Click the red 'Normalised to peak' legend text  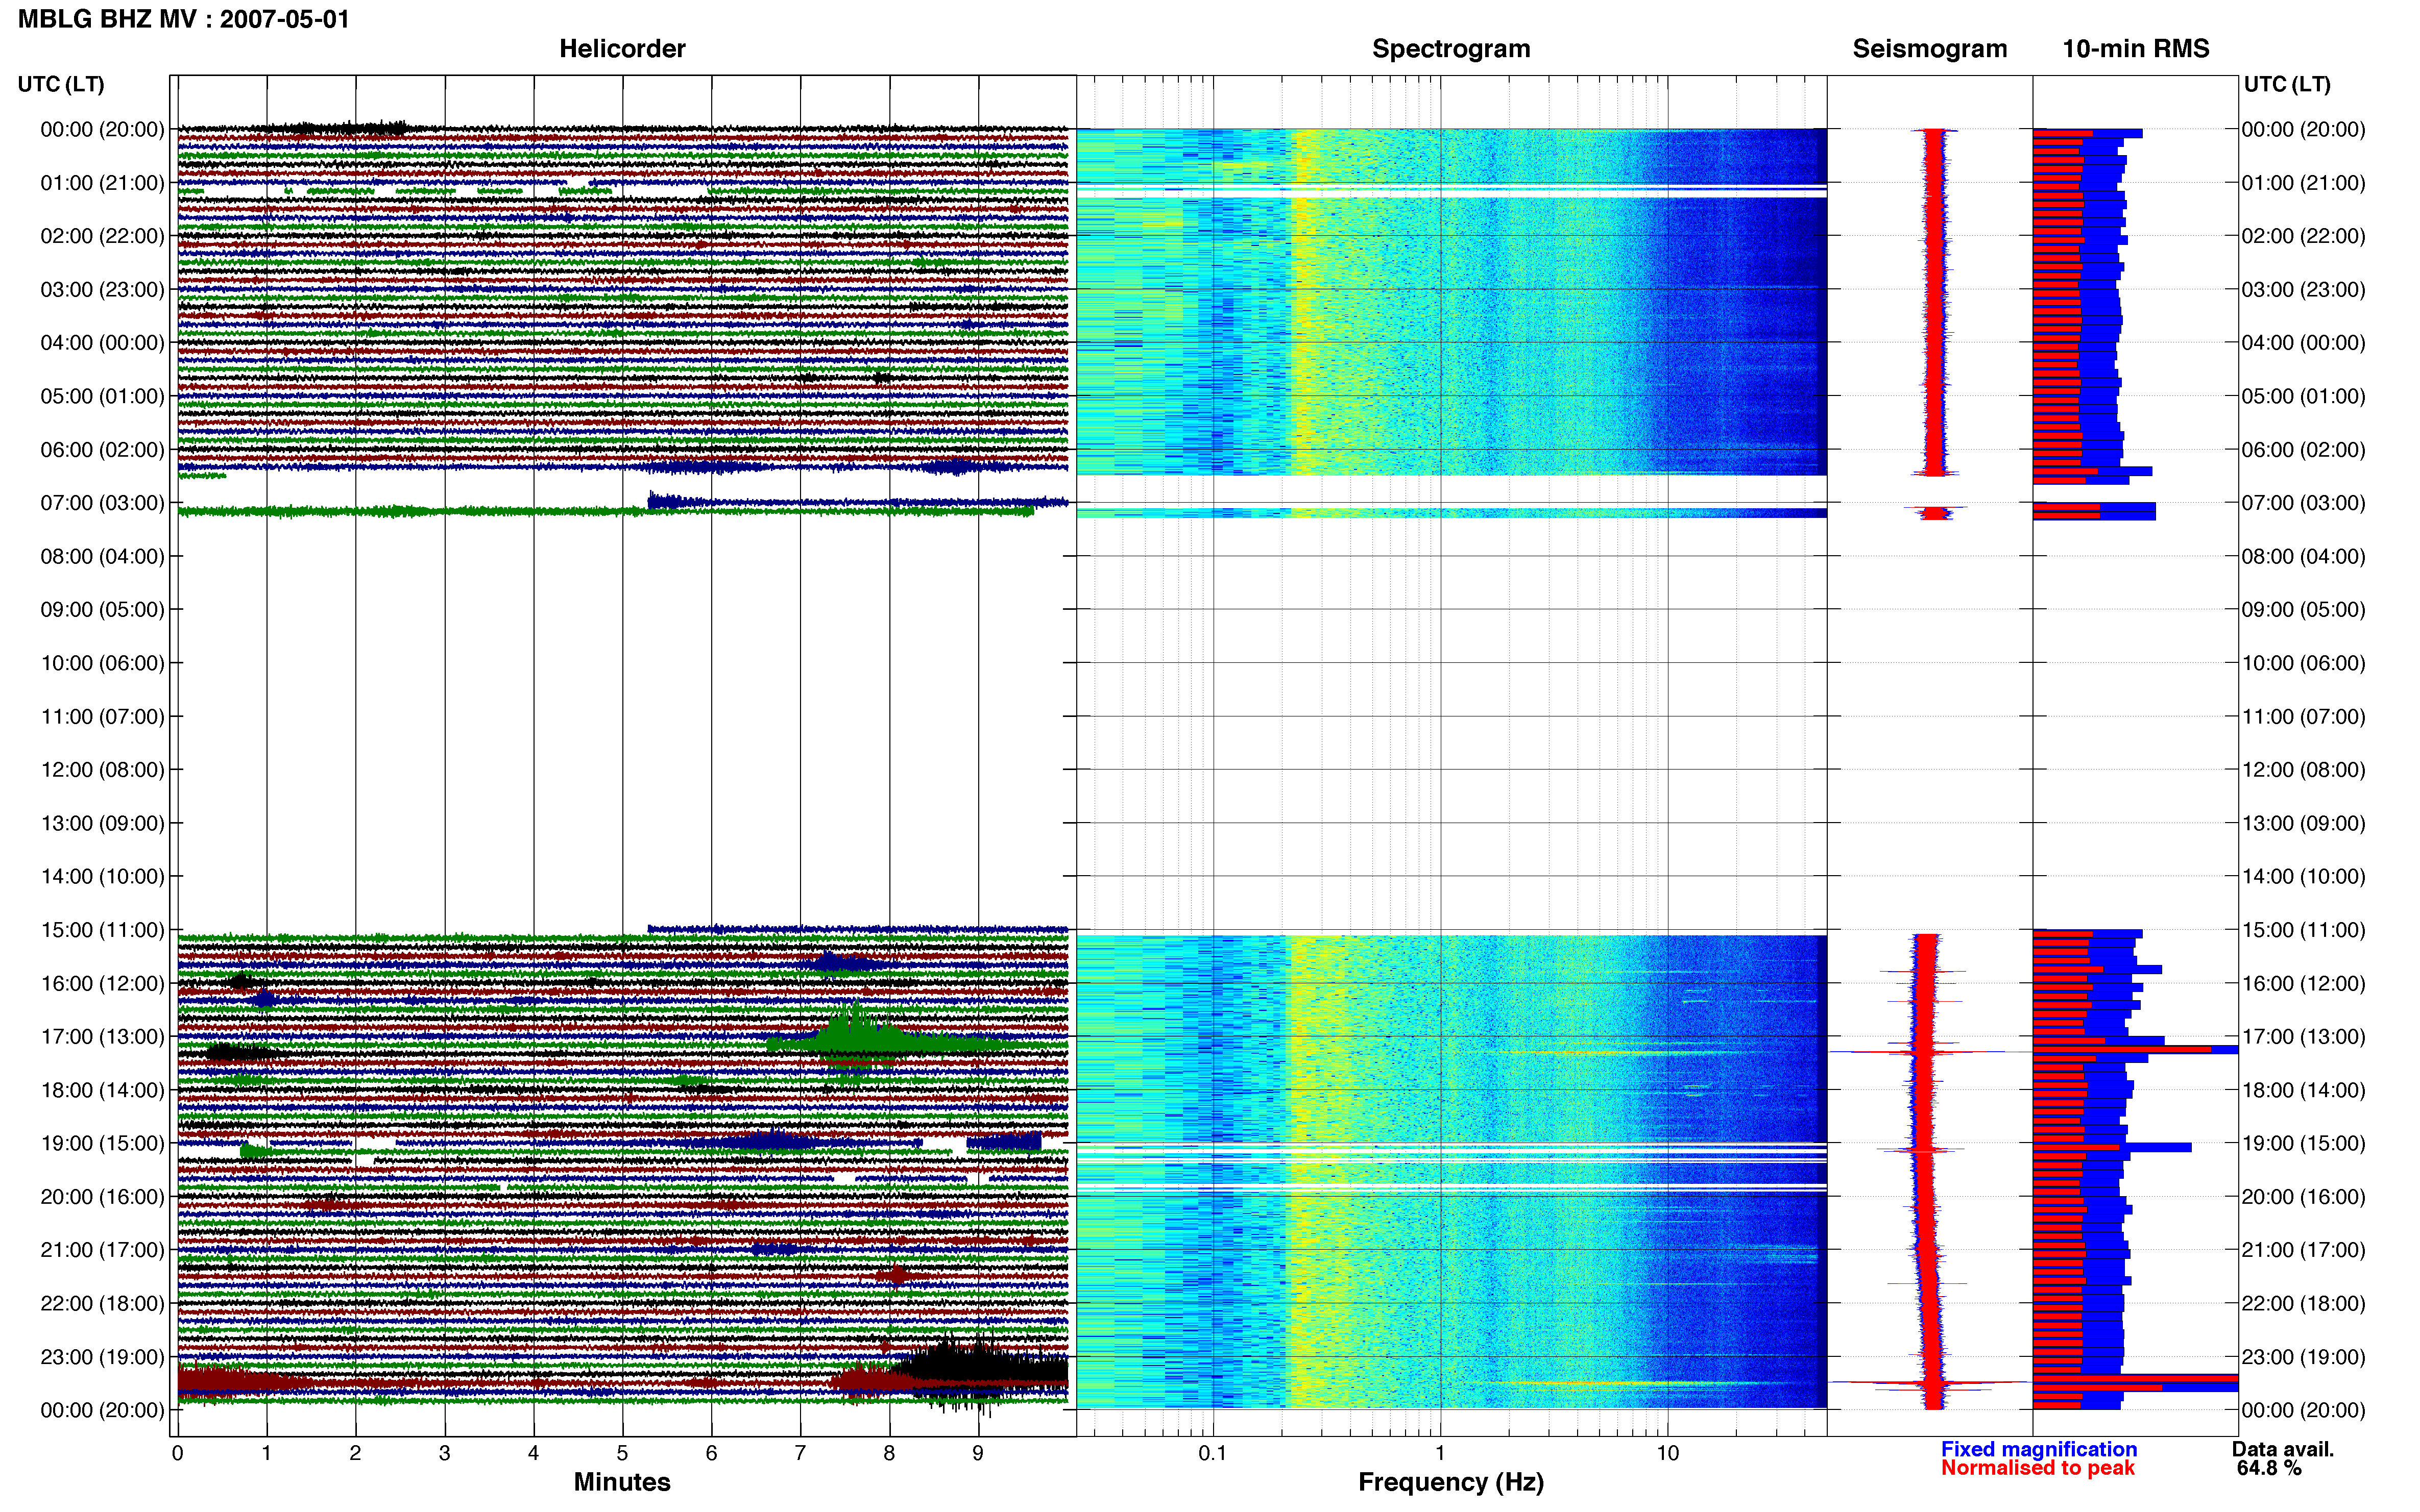[x=2038, y=1468]
